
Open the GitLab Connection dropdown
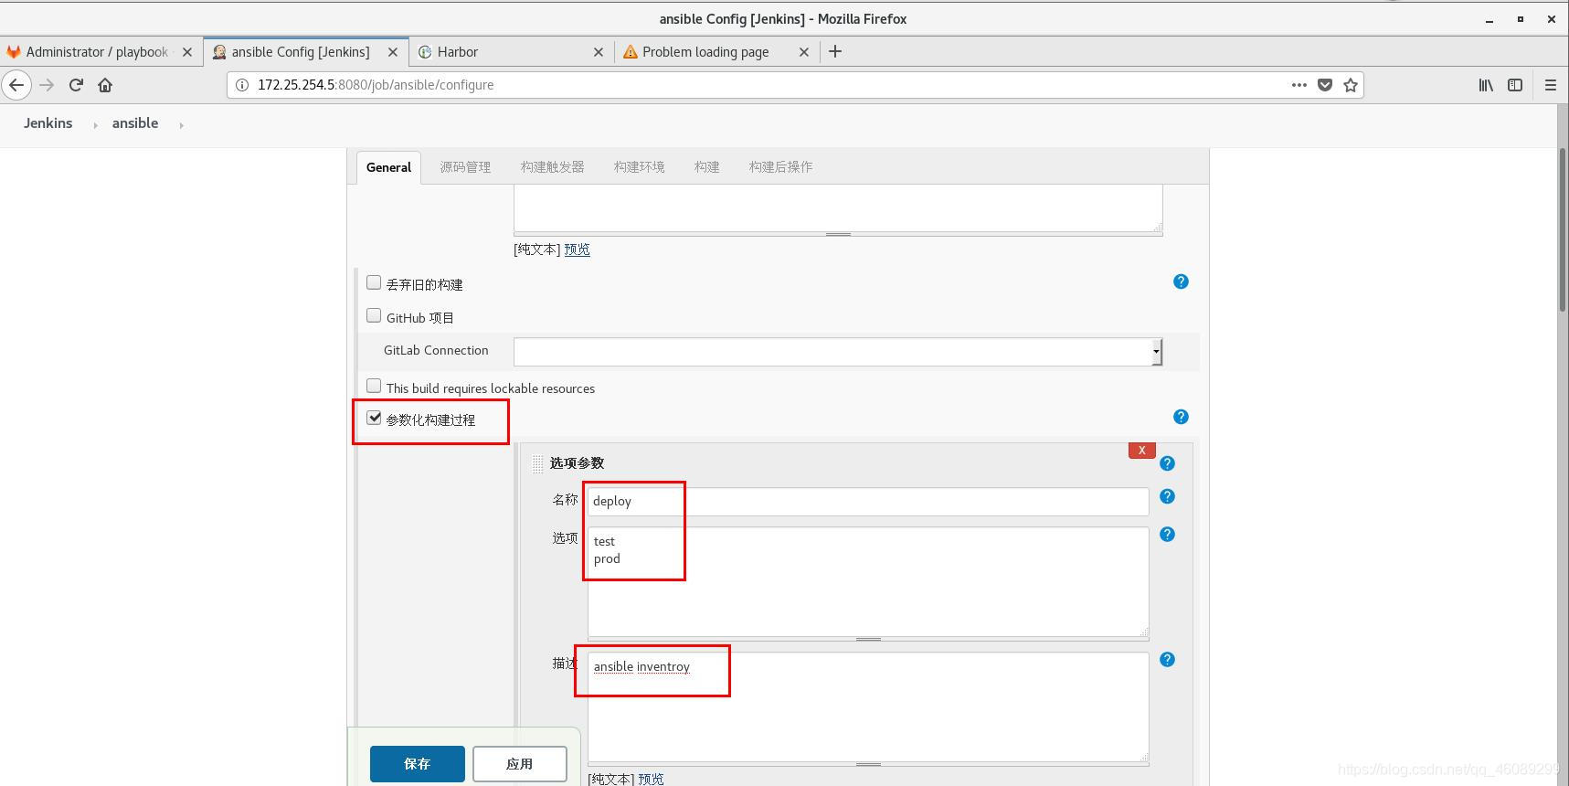[x=838, y=352]
